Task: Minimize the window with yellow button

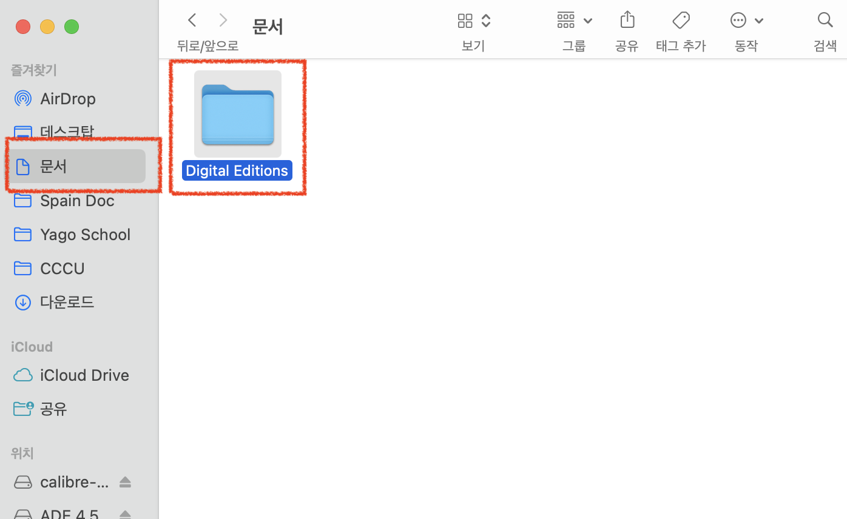Action: click(47, 27)
